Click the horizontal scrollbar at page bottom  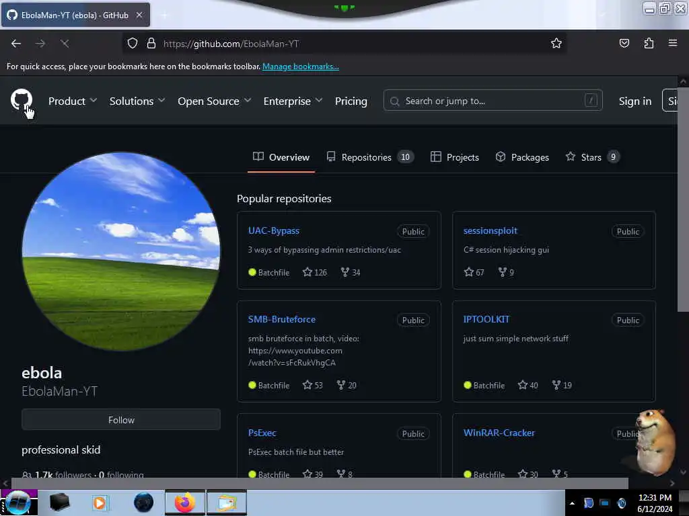point(319,483)
